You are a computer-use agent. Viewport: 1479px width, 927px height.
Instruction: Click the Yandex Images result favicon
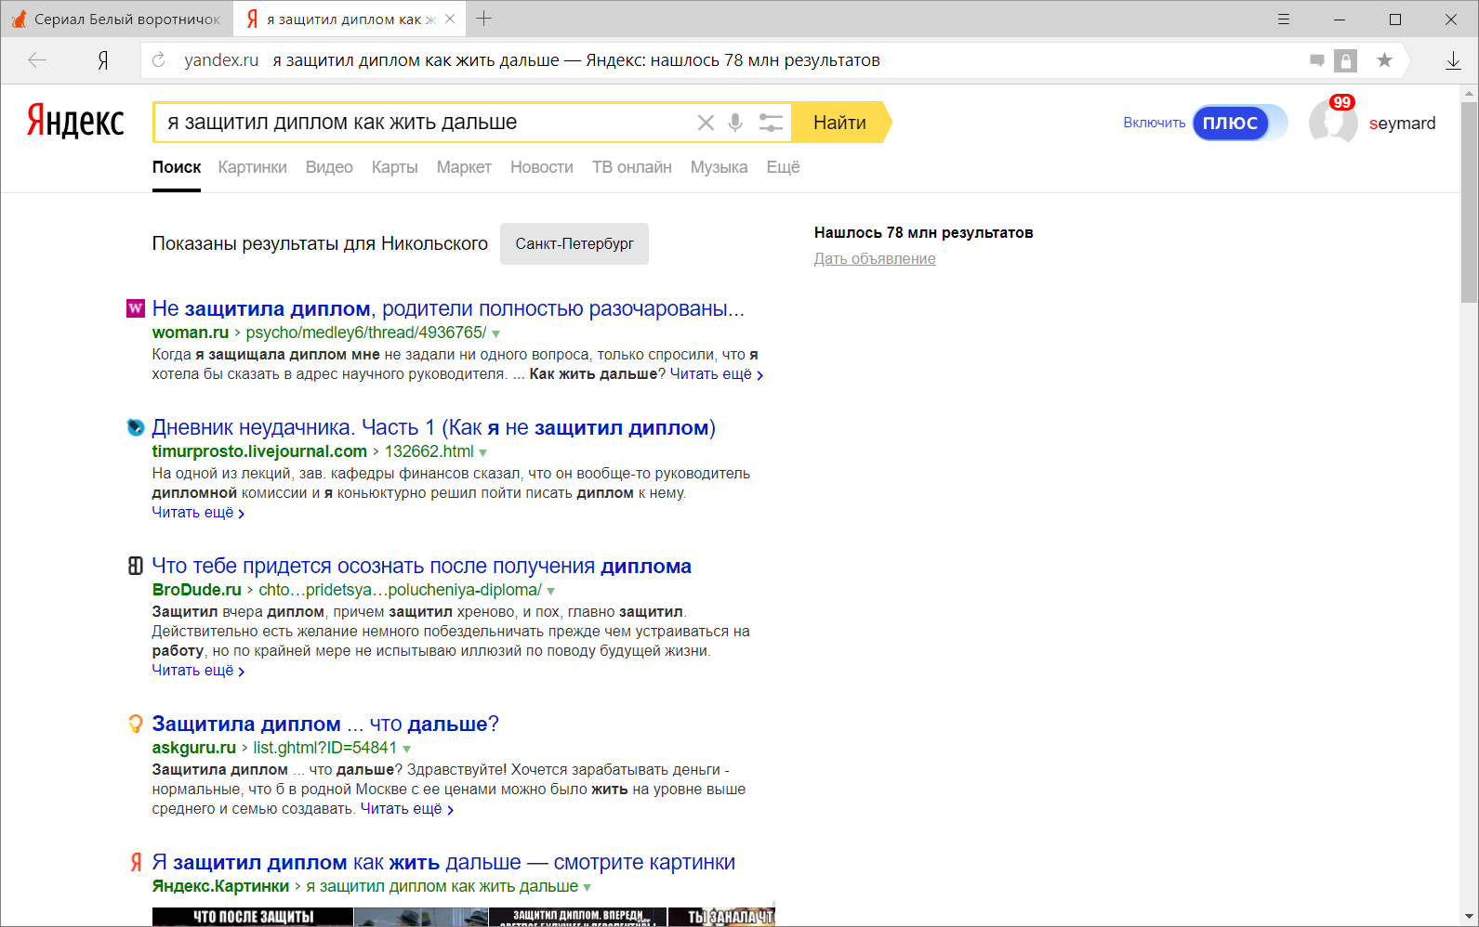pos(136,862)
